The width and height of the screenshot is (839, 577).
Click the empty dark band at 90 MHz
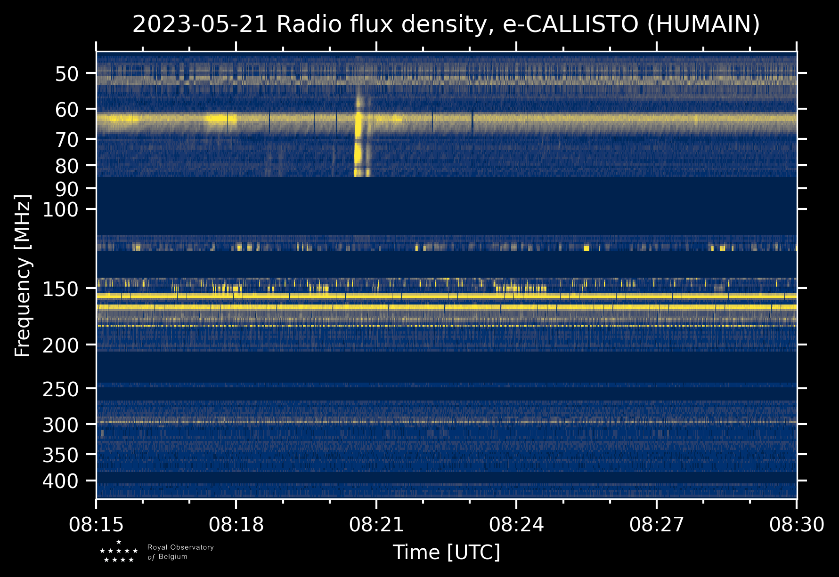pyautogui.click(x=446, y=189)
